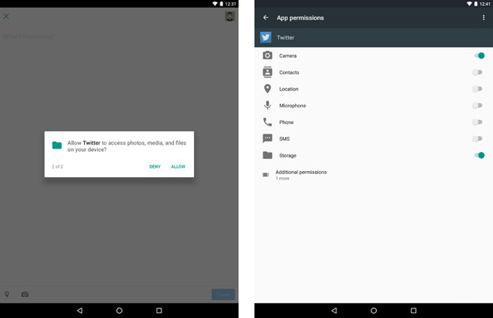Tap the Phone handset icon in permissions list

267,122
